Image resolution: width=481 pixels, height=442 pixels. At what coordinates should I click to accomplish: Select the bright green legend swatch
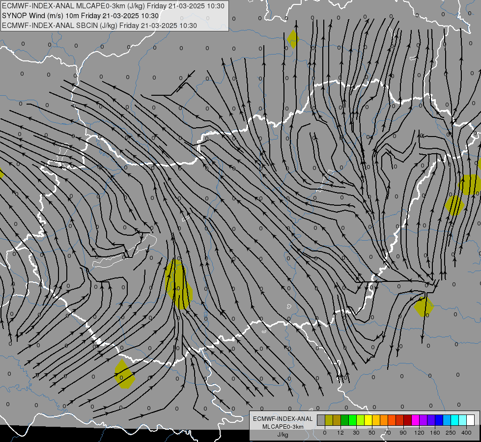[x=353, y=420]
